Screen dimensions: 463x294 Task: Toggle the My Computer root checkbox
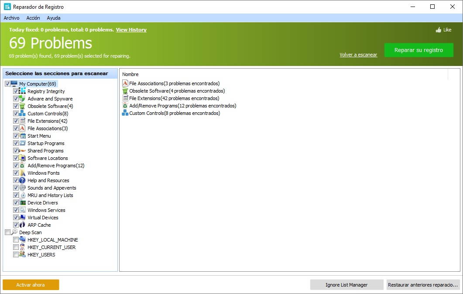click(7, 84)
